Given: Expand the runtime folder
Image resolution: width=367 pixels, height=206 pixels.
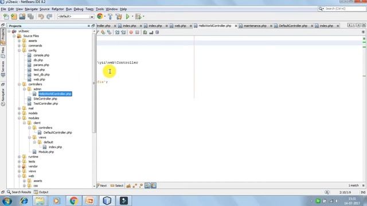Looking at the screenshot, I should click(19, 157).
